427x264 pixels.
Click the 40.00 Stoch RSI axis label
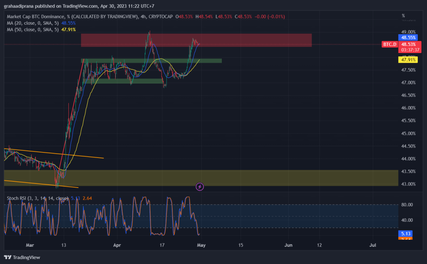pyautogui.click(x=407, y=220)
